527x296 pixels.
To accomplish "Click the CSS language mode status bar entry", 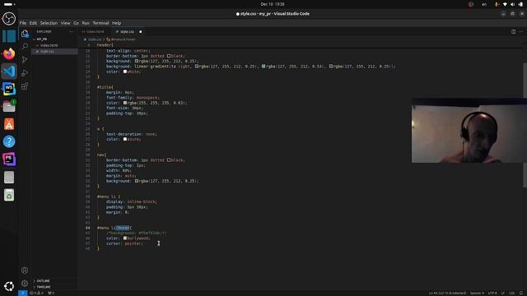I will 512,293.
